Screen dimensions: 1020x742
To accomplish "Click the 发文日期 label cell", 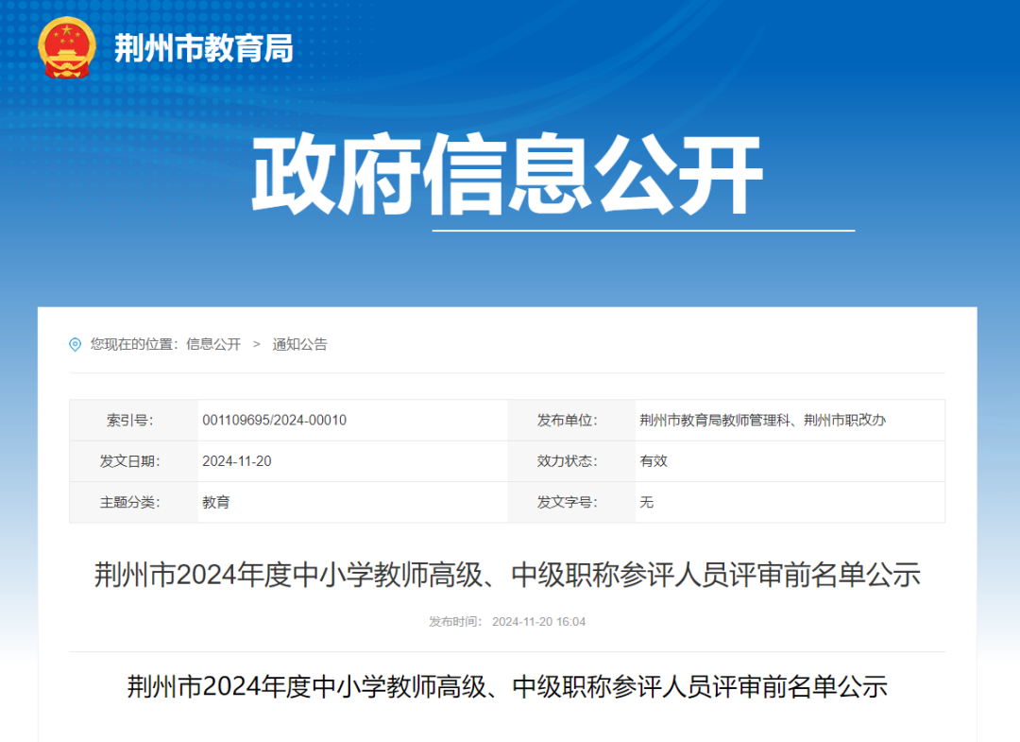I will [133, 461].
